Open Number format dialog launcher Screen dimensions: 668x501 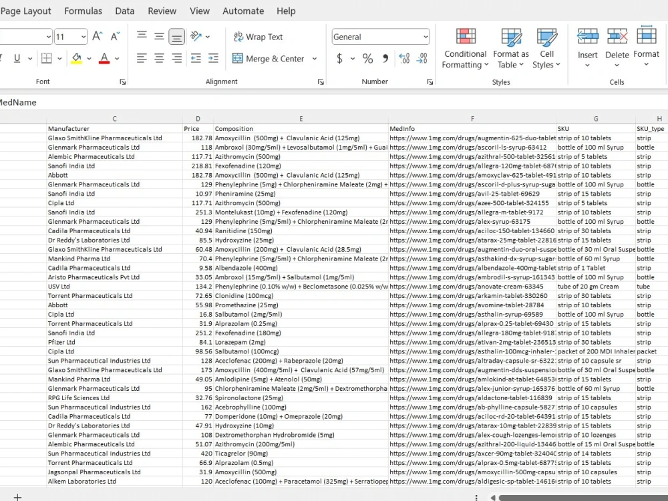[430, 81]
